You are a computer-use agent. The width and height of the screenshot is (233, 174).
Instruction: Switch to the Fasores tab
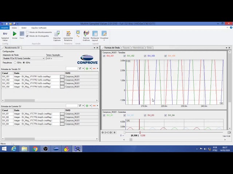coord(126,47)
